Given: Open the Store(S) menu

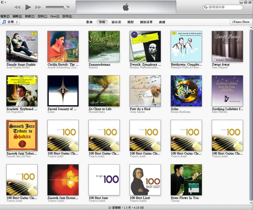Looking at the screenshot, I should [x=55, y=16].
